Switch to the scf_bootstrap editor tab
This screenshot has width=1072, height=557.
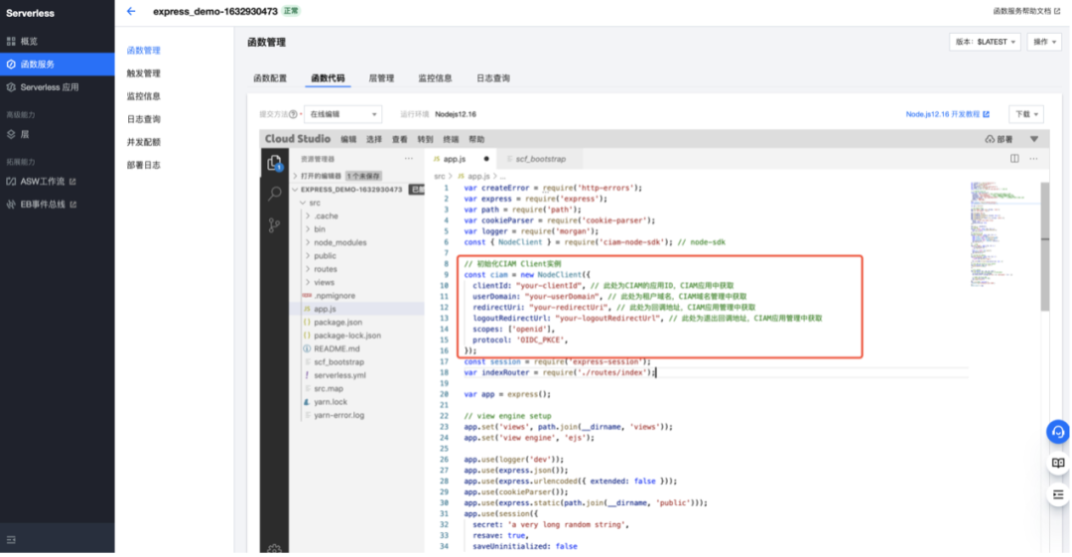(539, 159)
